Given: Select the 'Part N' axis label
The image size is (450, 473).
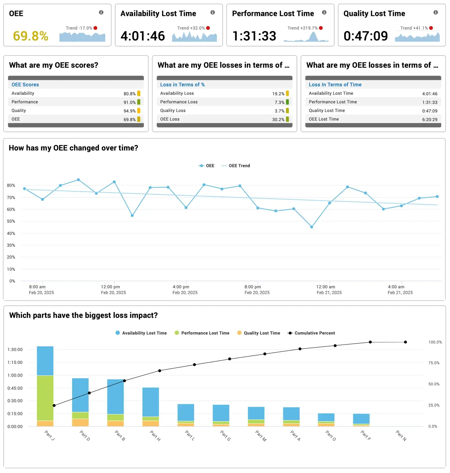Looking at the screenshot, I should [401, 435].
